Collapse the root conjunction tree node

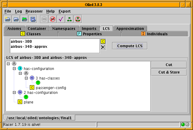pos(8,64)
